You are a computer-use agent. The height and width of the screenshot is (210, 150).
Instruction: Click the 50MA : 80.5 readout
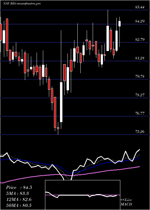19,205
